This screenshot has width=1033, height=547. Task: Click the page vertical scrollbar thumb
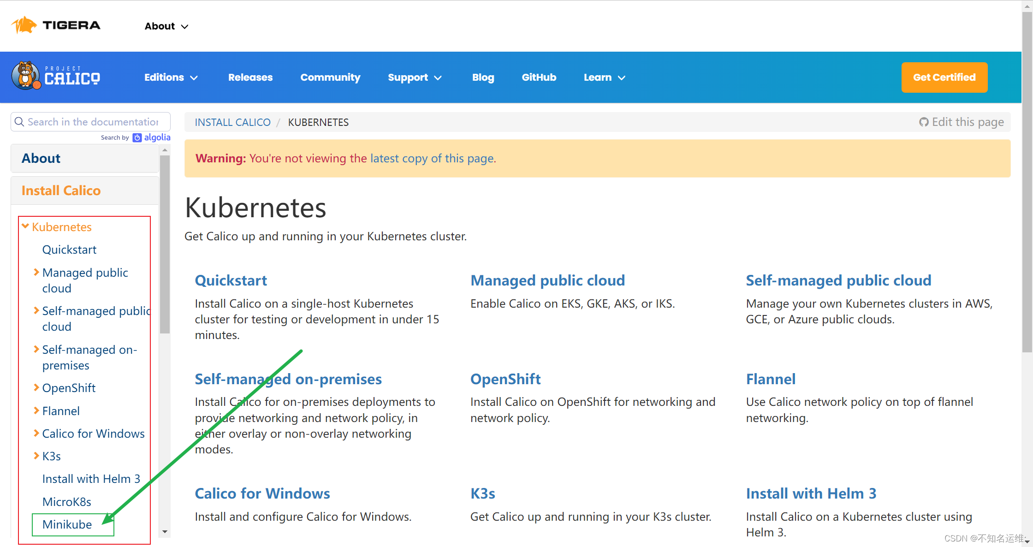click(1027, 182)
